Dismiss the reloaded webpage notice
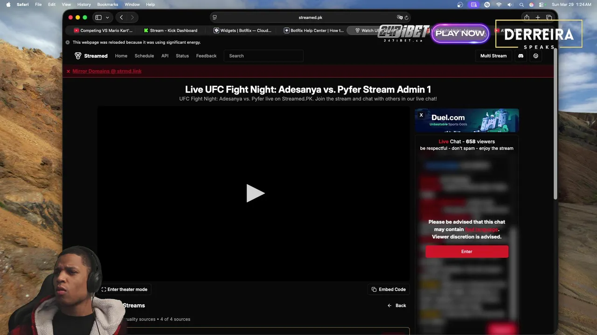Viewport: 597px width, 335px height. 68,42
